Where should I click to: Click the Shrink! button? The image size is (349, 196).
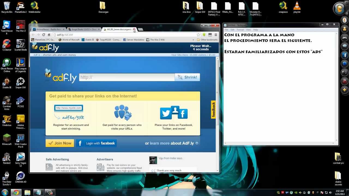click(187, 77)
